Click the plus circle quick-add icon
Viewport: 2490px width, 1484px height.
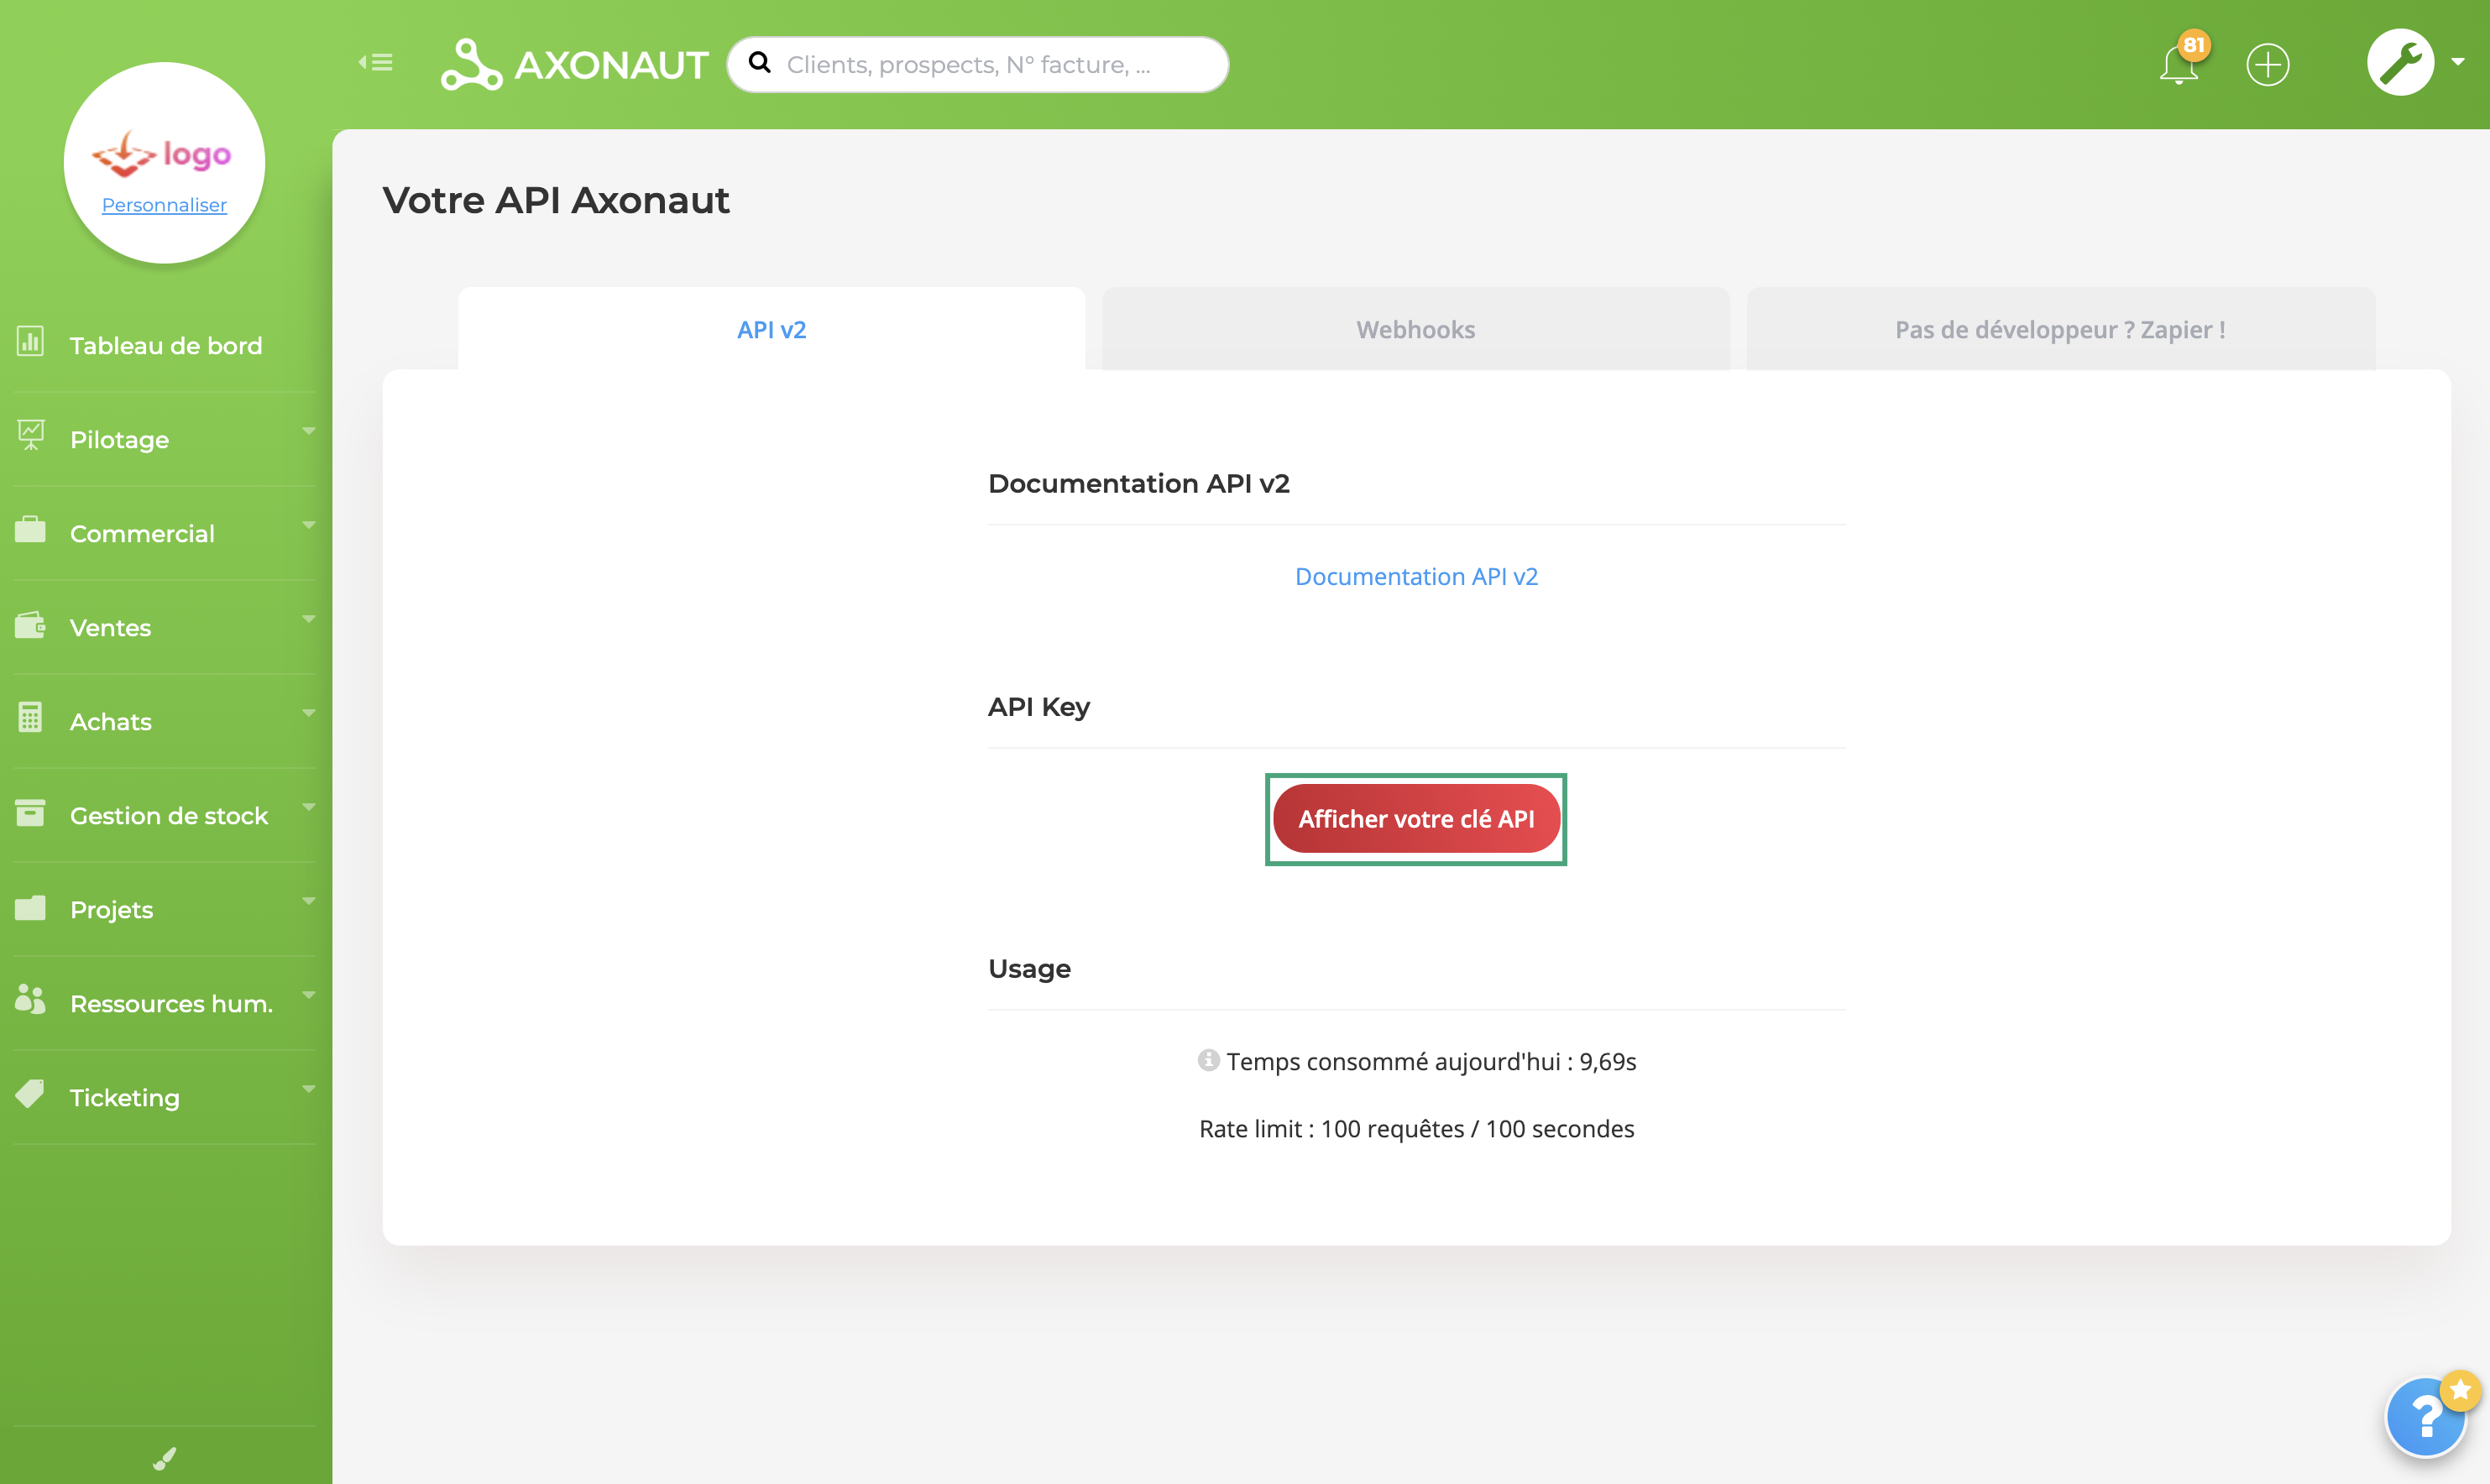[x=2267, y=65]
